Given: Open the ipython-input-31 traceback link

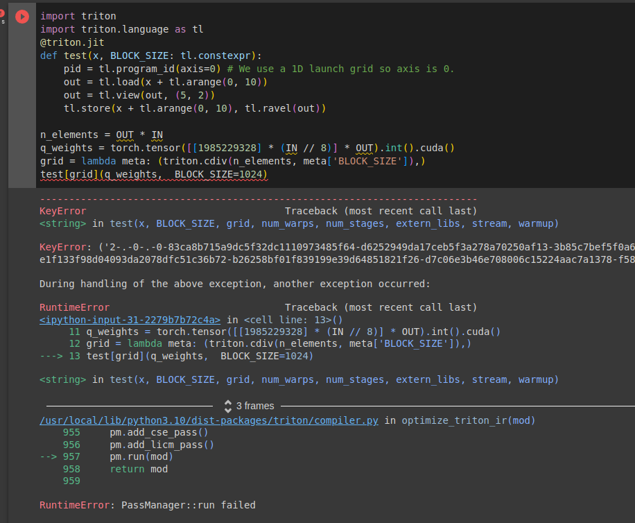Looking at the screenshot, I should pyautogui.click(x=92, y=320).
